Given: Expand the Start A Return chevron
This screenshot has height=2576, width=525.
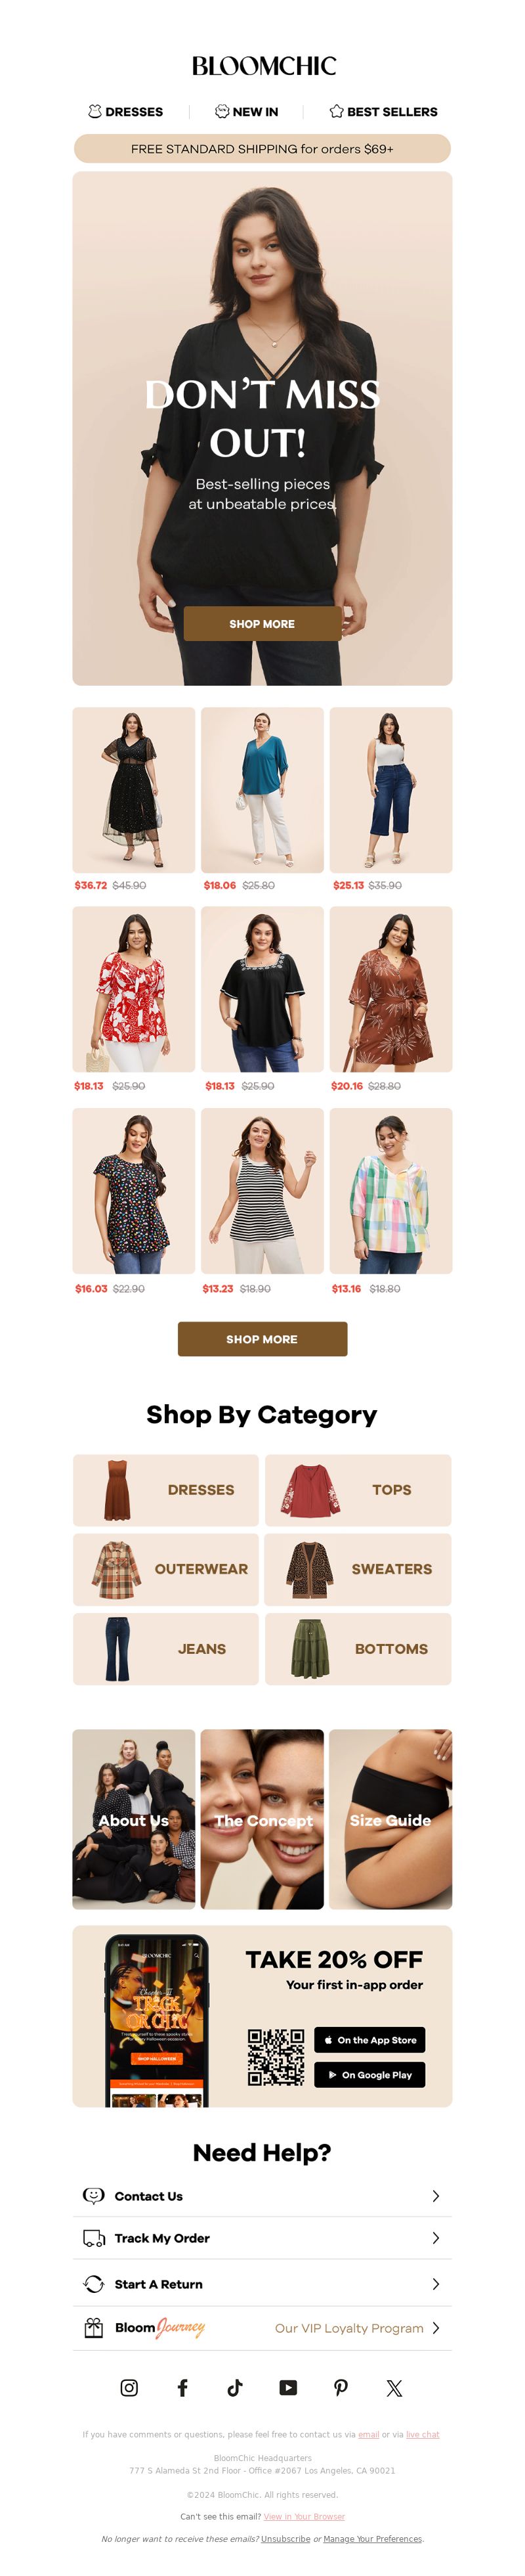Looking at the screenshot, I should [x=435, y=2284].
